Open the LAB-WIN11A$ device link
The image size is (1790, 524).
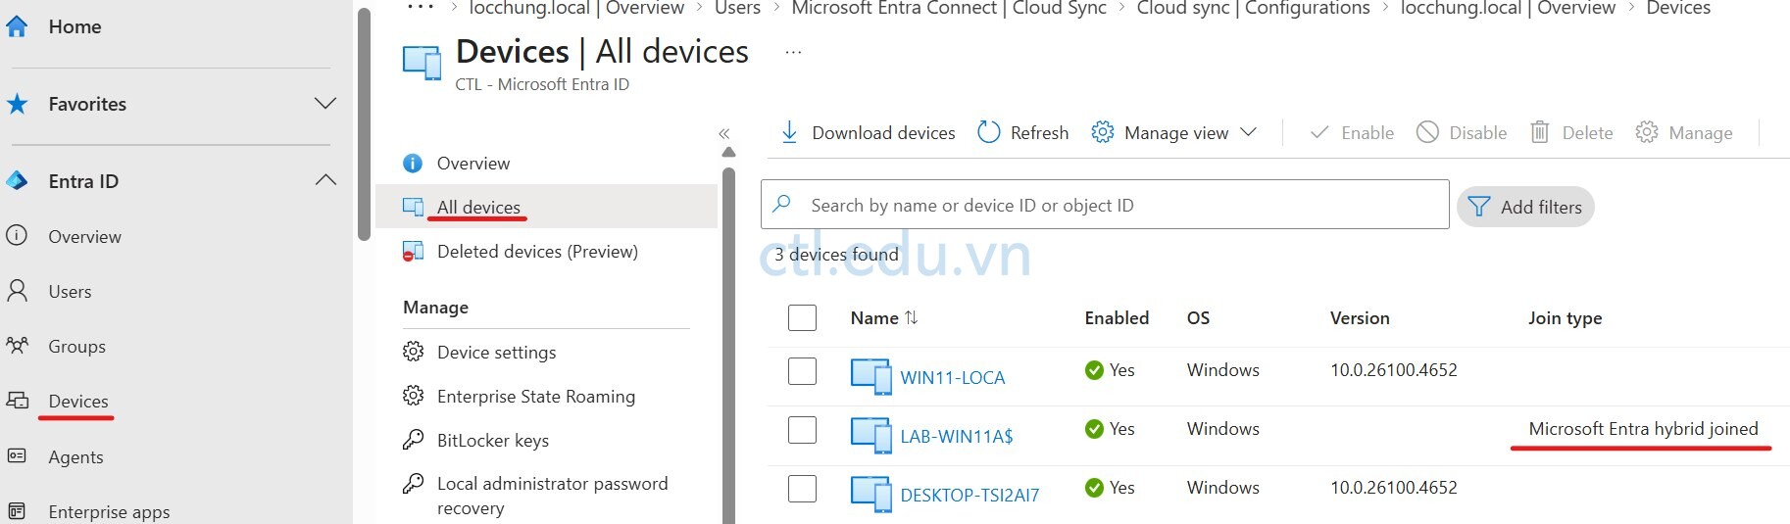957,436
